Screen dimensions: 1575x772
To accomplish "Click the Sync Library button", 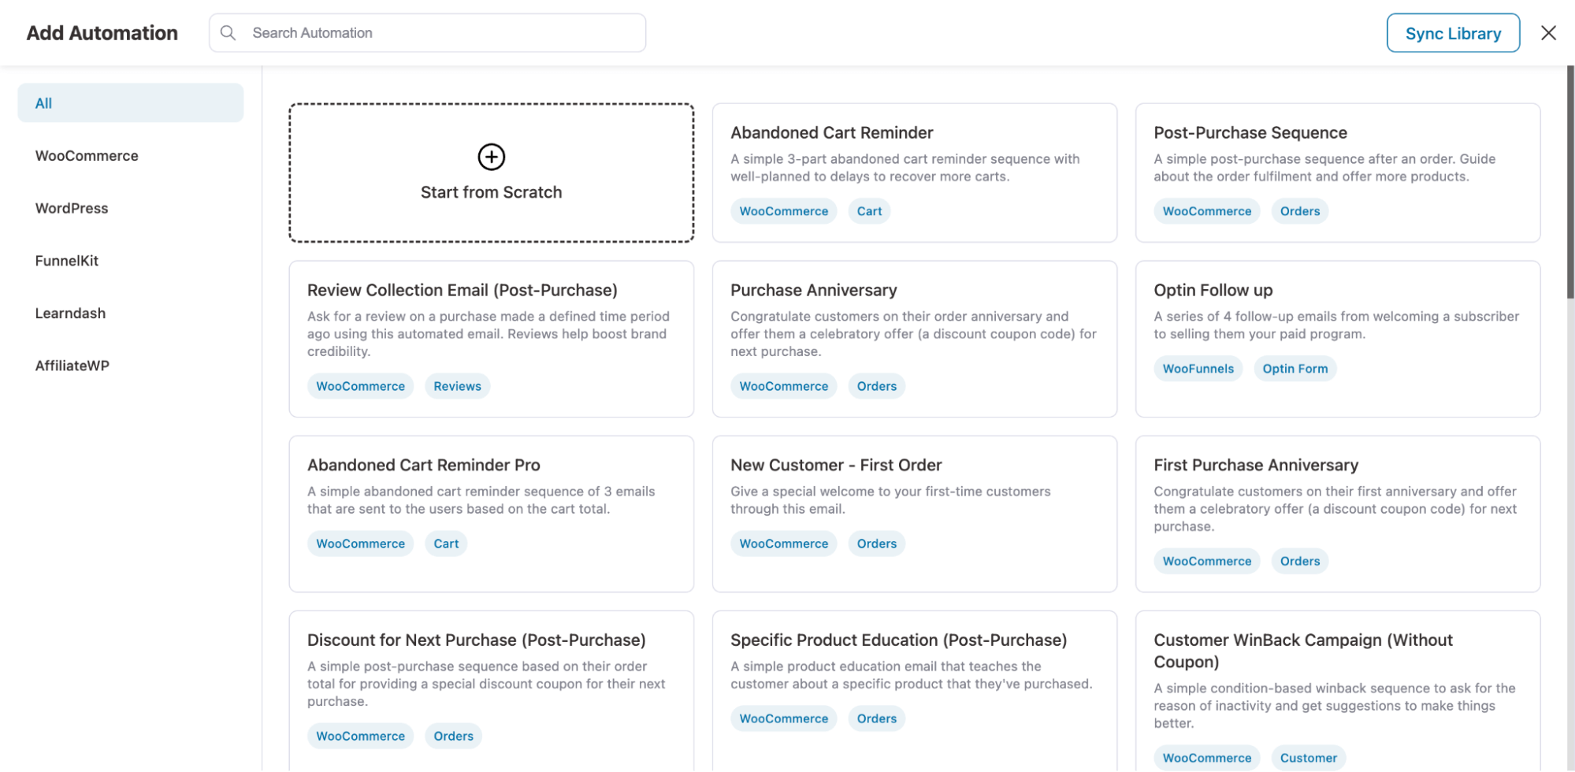I will 1453,33.
